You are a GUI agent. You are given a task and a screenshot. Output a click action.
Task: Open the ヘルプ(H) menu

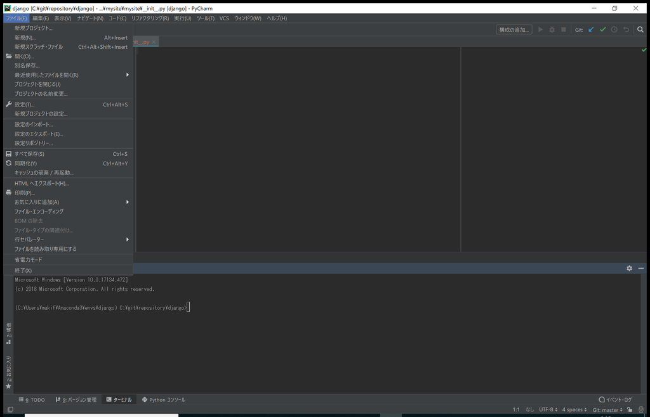(277, 18)
